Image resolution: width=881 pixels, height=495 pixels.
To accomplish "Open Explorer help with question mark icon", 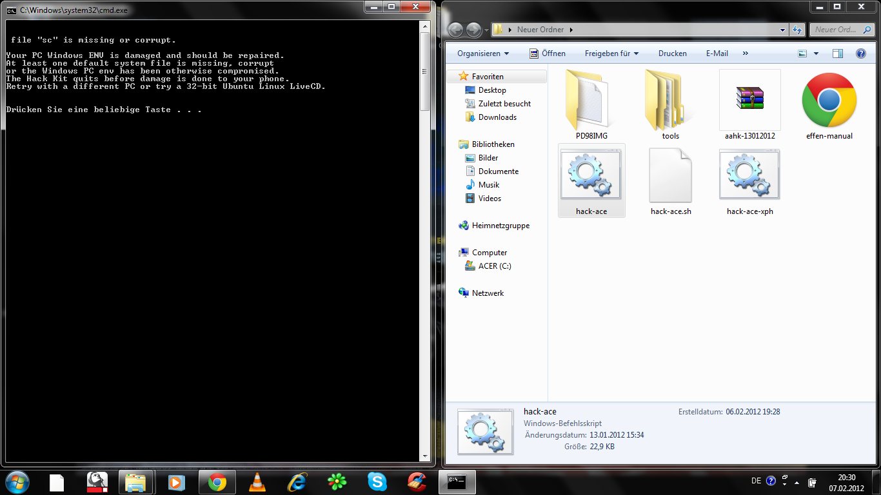I will (x=860, y=53).
